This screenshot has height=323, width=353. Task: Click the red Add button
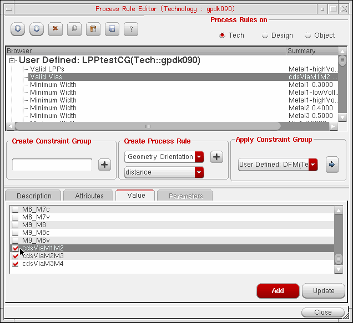click(x=278, y=291)
